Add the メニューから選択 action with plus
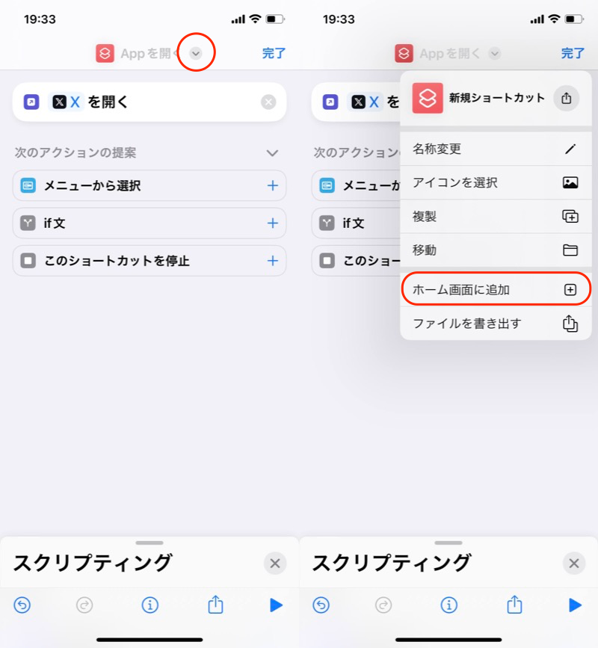 273,185
